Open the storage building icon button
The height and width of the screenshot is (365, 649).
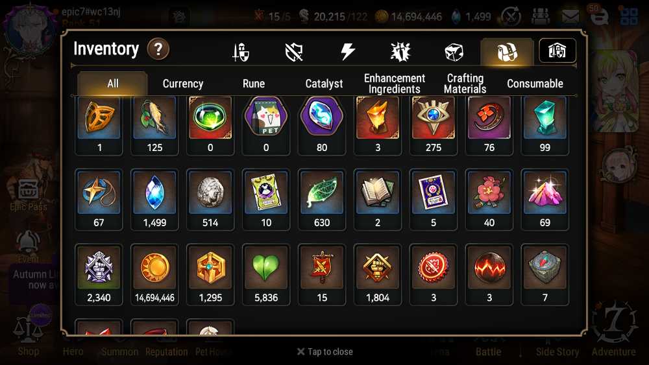[557, 51]
